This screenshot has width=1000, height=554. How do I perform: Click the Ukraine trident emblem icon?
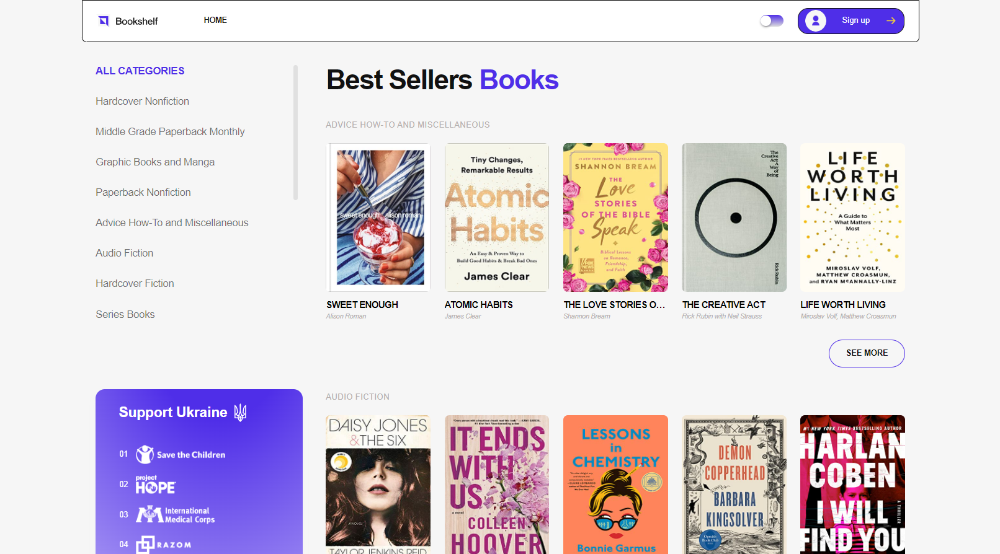pos(241,413)
